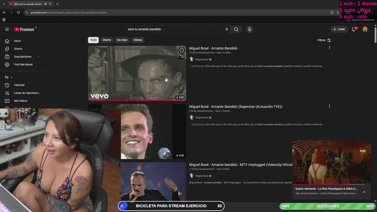Viewport: 377px width, 212px height.
Task: Click the miniplayer title Quinto elemento - La Diva
Action: pos(326,189)
